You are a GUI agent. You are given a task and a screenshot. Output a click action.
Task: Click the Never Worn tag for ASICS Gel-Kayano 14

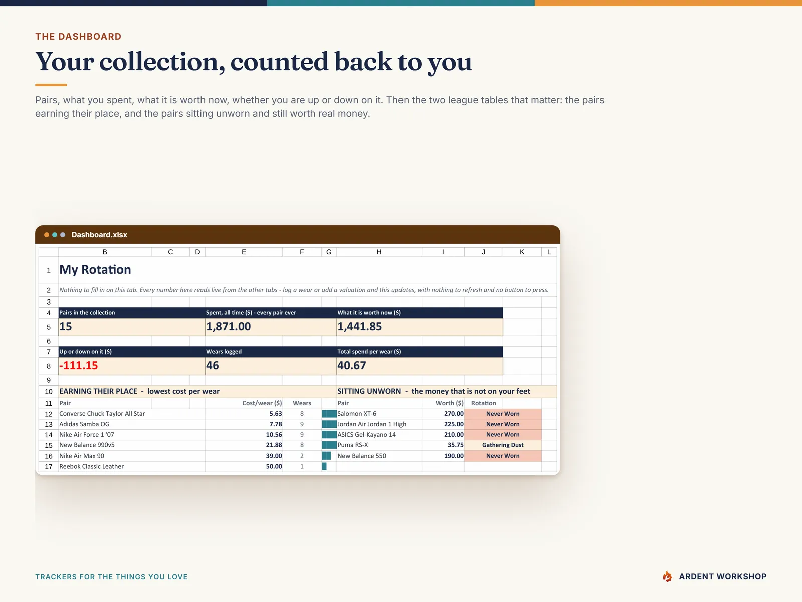coord(503,435)
